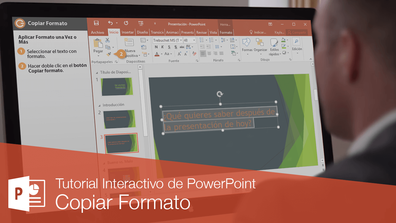Customize Quick Access Toolbar dropdown
The image size is (396, 223).
point(155,24)
